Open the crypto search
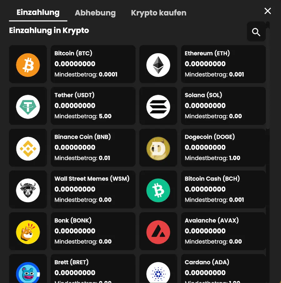 [x=256, y=32]
